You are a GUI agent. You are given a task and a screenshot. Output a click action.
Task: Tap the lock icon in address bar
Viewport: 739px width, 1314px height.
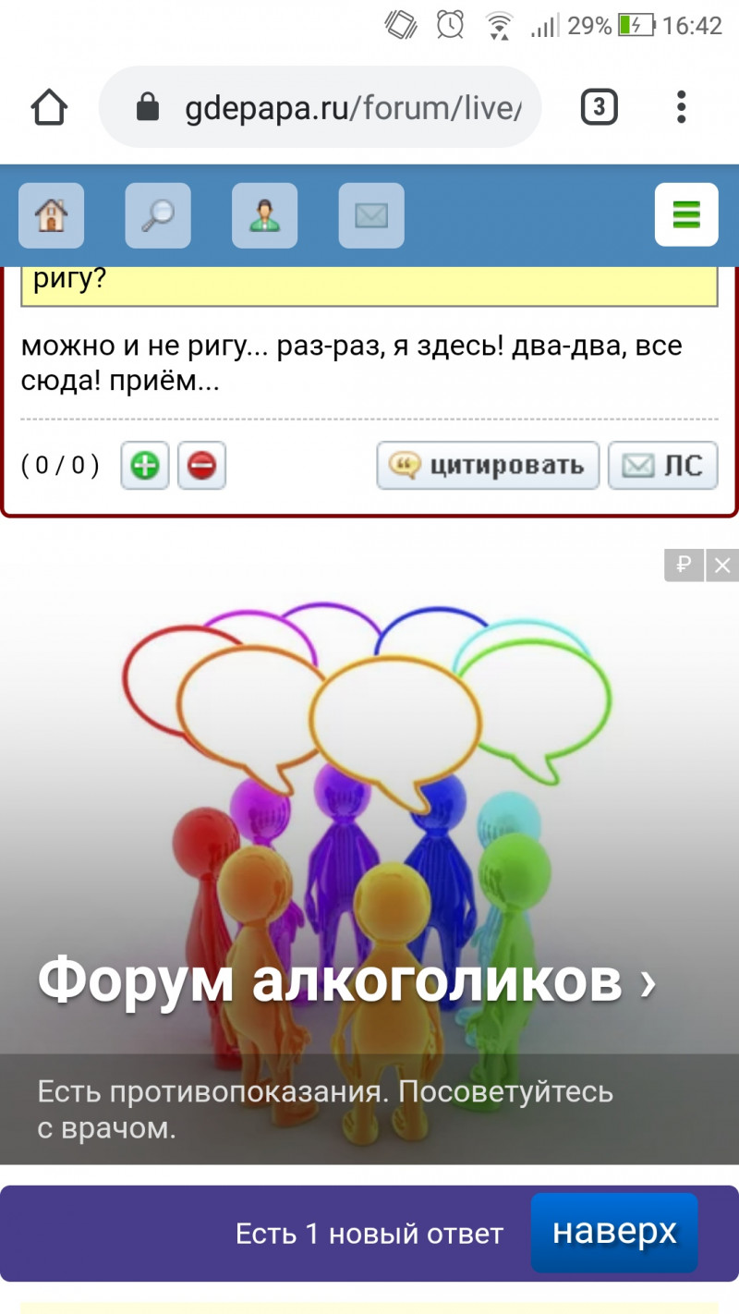(x=148, y=108)
